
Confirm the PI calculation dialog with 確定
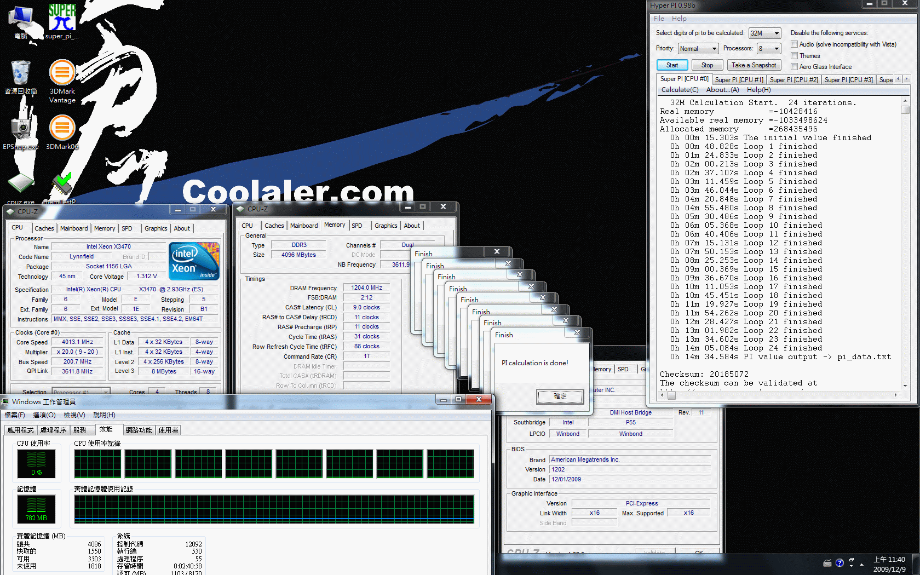pyautogui.click(x=560, y=396)
